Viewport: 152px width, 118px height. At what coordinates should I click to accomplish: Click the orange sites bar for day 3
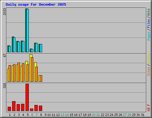pos(19,72)
